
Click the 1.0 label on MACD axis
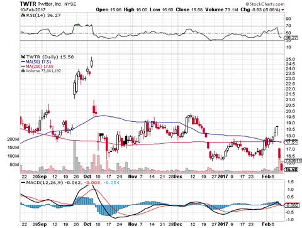click(x=291, y=190)
